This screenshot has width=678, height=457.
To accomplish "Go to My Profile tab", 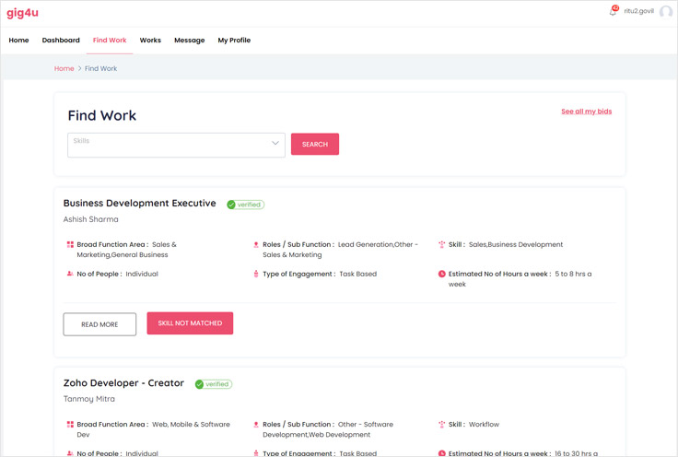I will pyautogui.click(x=234, y=41).
